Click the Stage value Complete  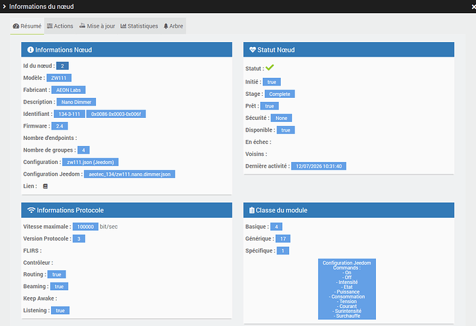point(279,94)
